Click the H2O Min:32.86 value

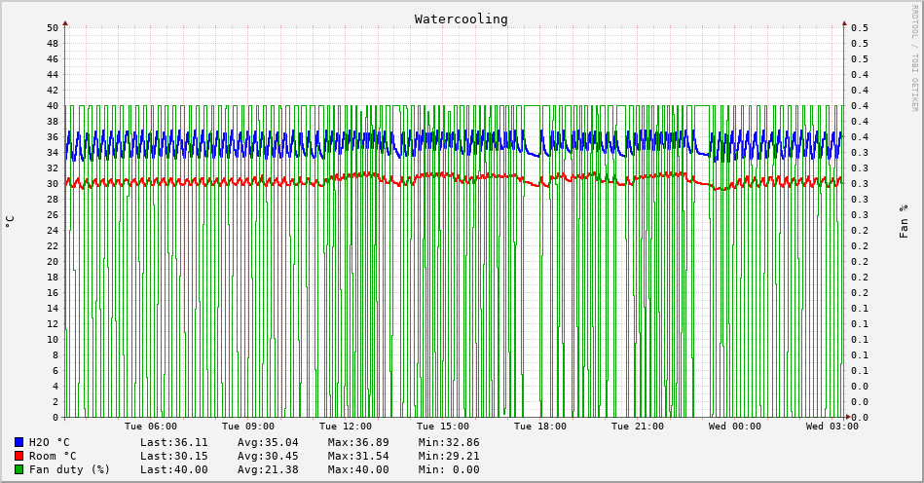[x=449, y=442]
